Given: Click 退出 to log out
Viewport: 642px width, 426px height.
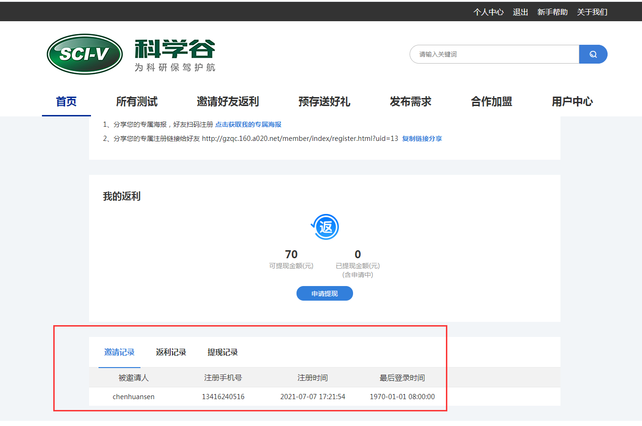Looking at the screenshot, I should coord(520,12).
